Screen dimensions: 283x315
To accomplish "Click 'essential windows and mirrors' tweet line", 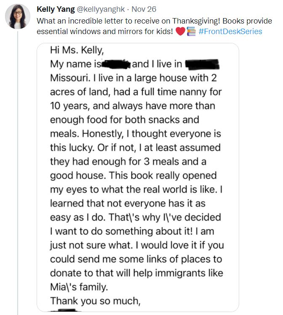I will [104, 32].
